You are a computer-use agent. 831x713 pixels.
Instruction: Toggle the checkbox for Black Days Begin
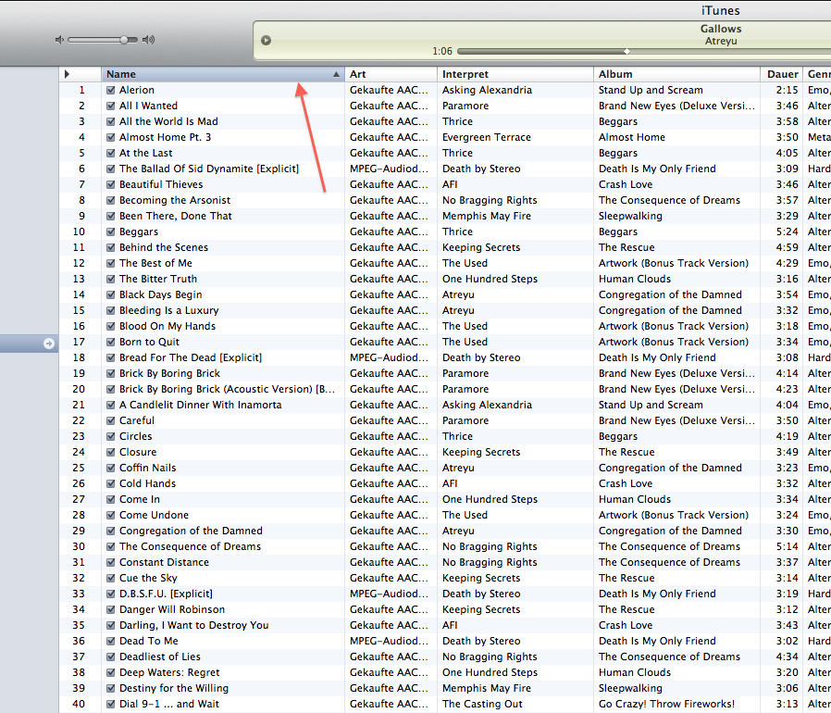tap(111, 295)
